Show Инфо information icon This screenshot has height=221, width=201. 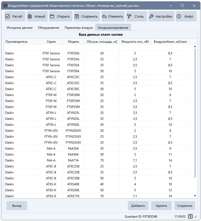pos(179,16)
